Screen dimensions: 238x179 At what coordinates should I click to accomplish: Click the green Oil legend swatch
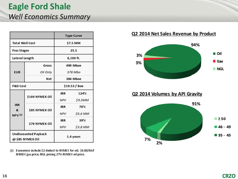coord(214,54)
